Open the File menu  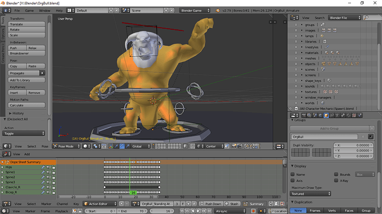coord(17,11)
